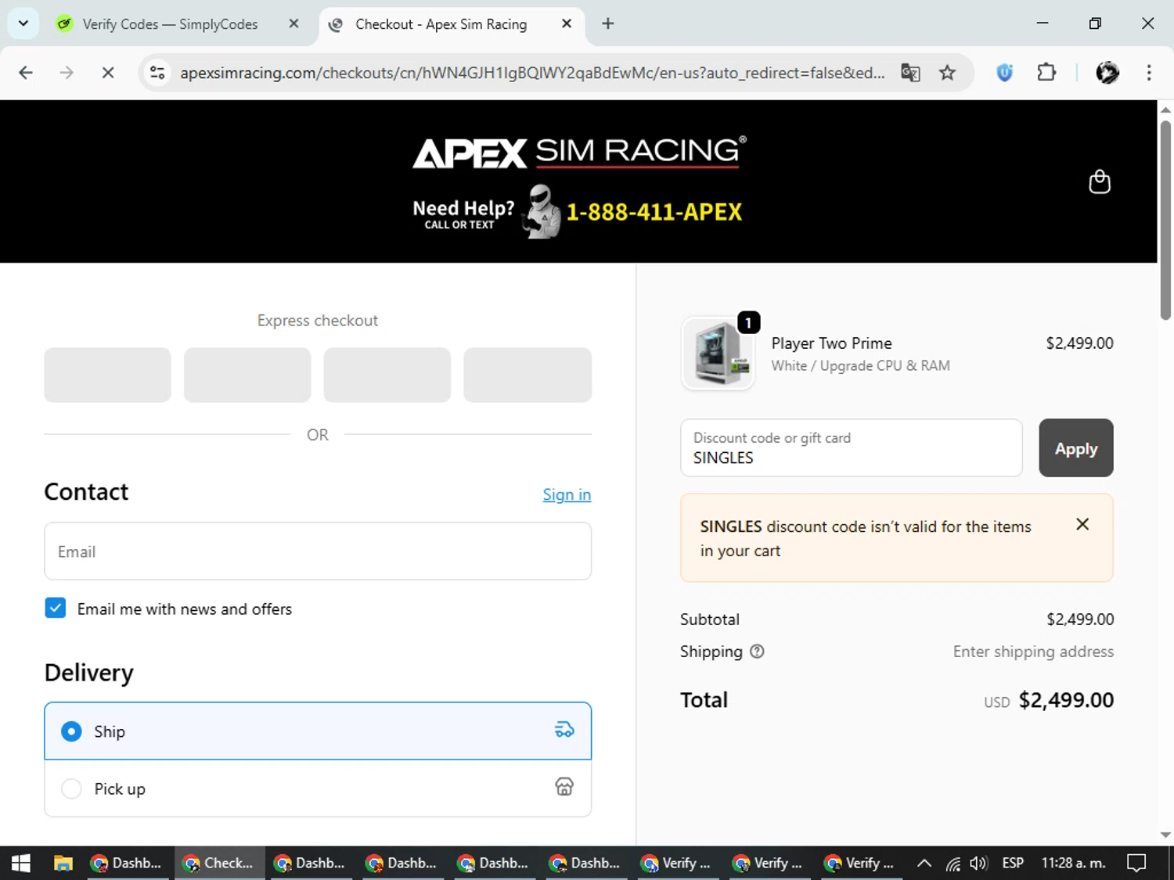
Task: Open a new browser tab
Action: [608, 23]
